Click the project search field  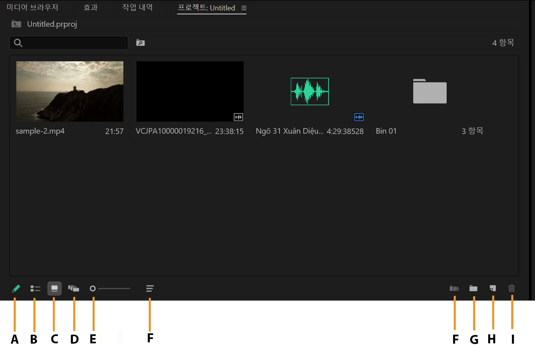click(x=69, y=43)
